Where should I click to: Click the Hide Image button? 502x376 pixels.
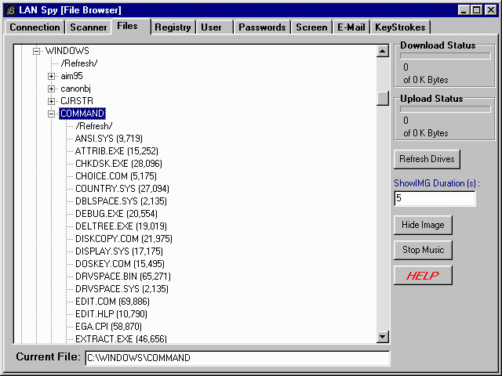click(423, 225)
